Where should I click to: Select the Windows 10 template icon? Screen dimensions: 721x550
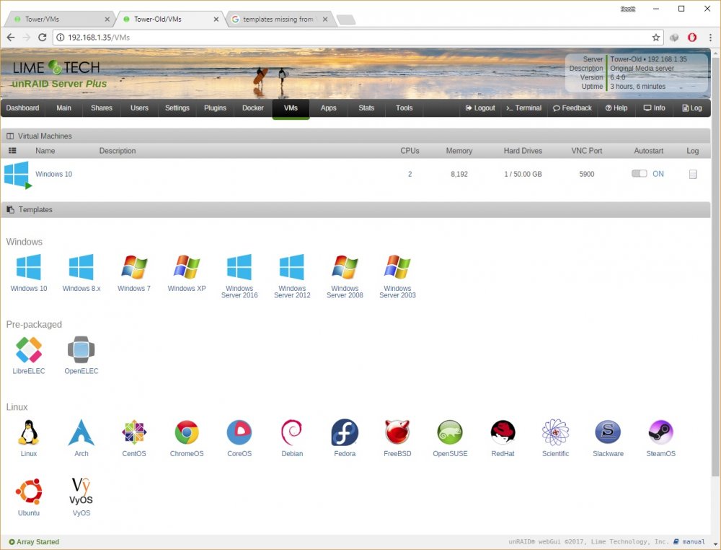(29, 267)
